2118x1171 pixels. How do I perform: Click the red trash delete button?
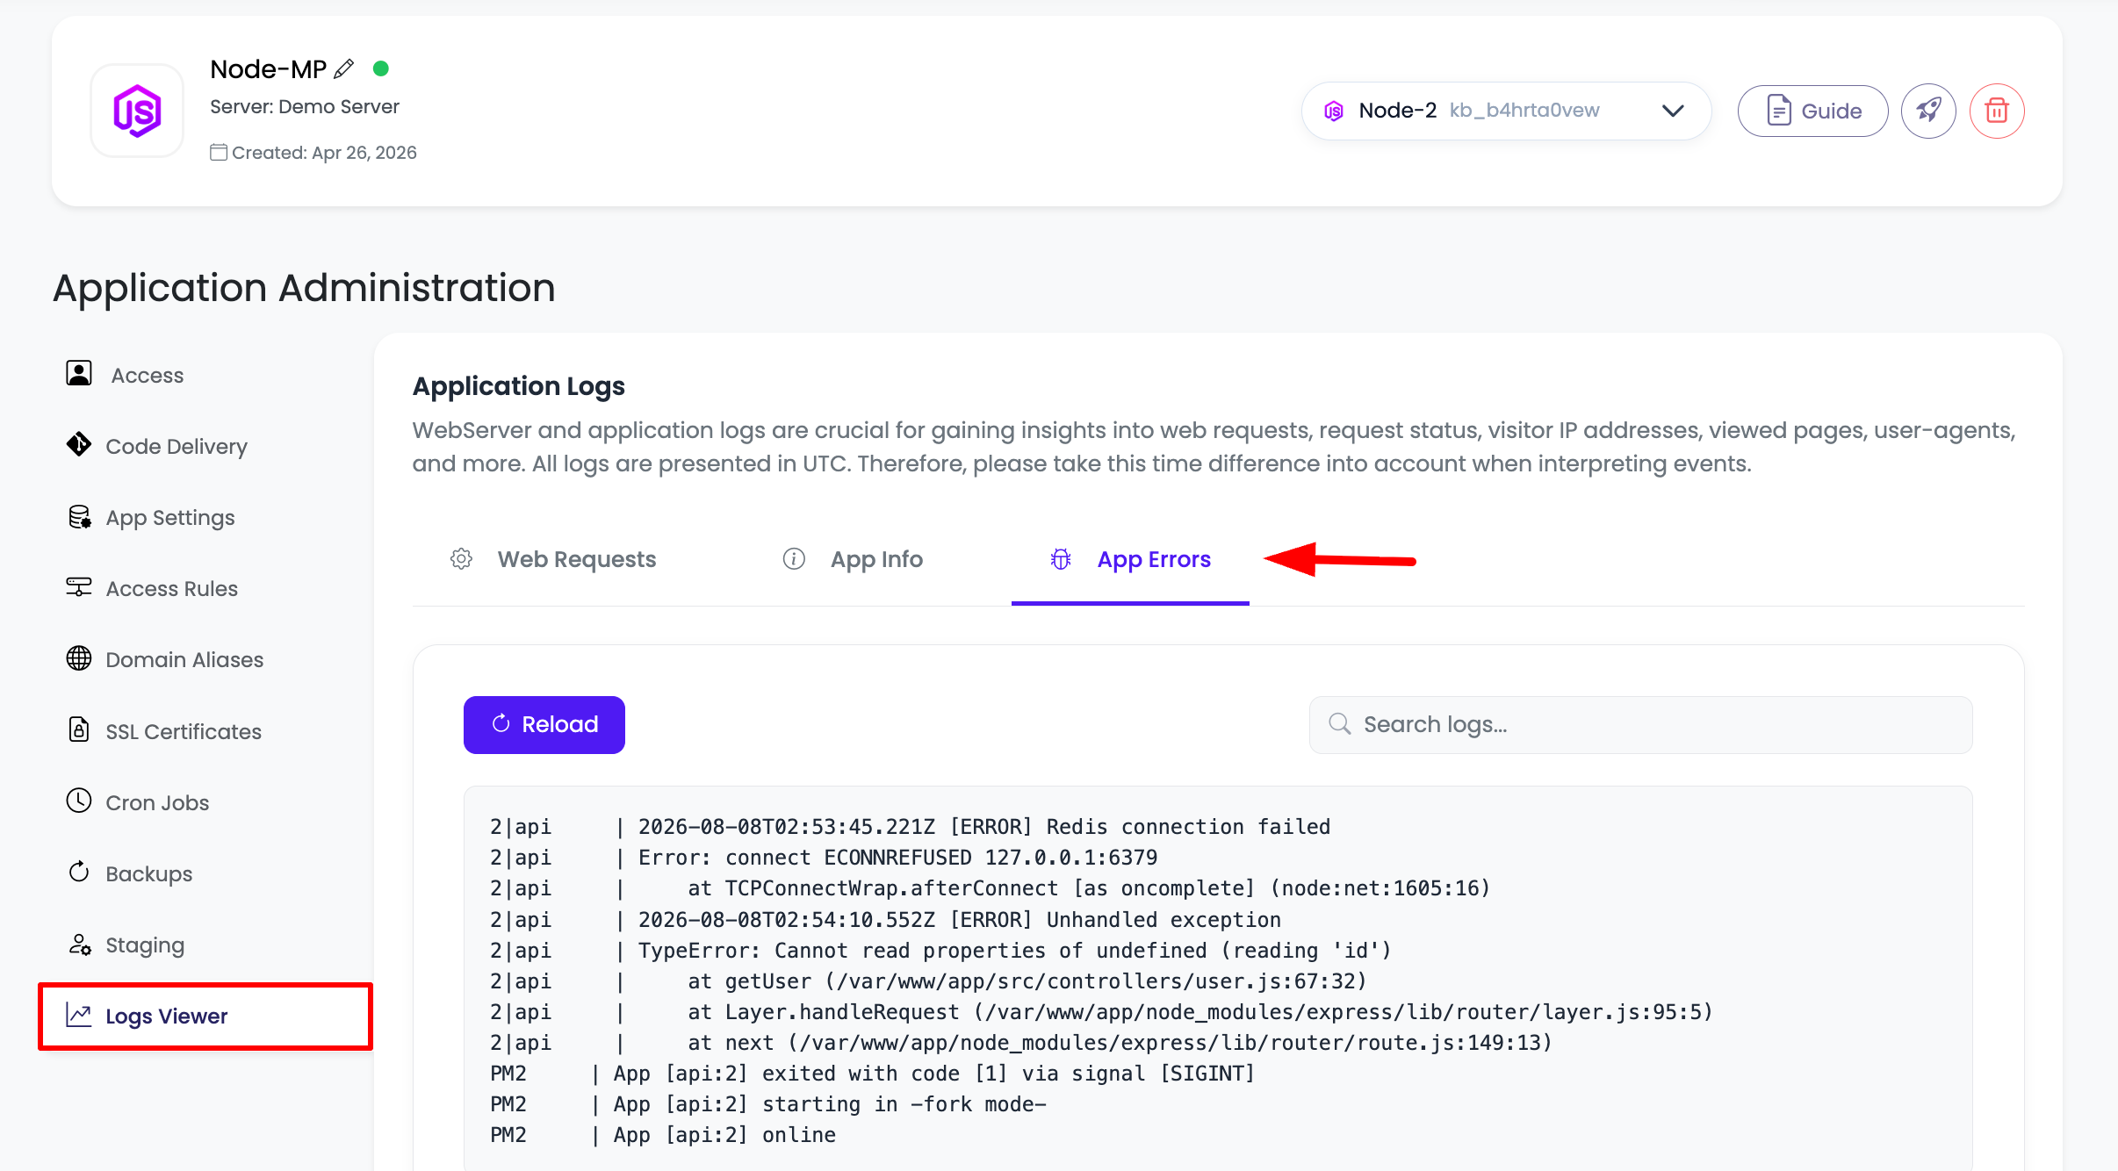tap(1997, 111)
